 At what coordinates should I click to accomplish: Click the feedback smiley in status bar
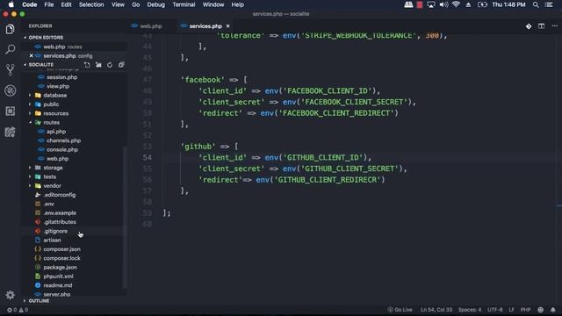click(x=541, y=310)
